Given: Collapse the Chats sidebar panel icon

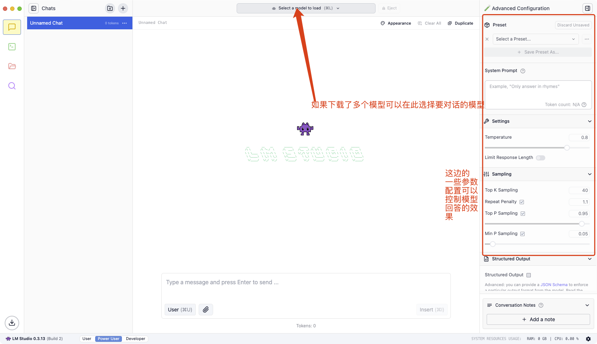Looking at the screenshot, I should (x=34, y=8).
